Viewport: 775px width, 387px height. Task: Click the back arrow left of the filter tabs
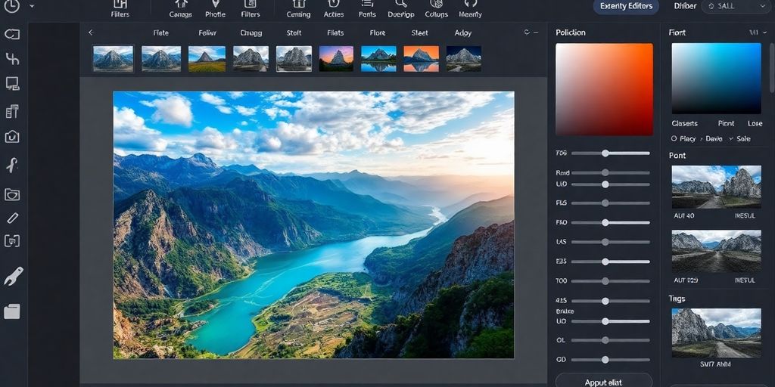91,33
